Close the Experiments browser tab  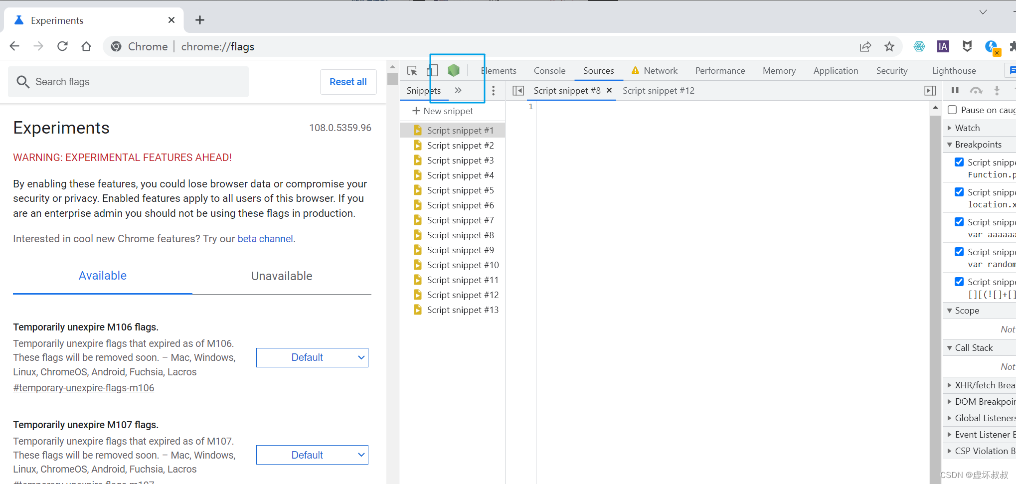[x=171, y=20]
